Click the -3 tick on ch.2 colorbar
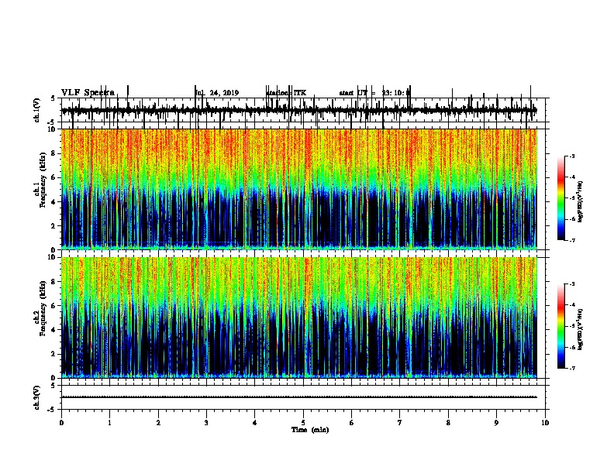Image resolution: width=614 pixels, height=474 pixels. tap(571, 284)
